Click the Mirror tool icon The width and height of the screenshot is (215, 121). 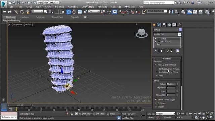tap(171, 12)
